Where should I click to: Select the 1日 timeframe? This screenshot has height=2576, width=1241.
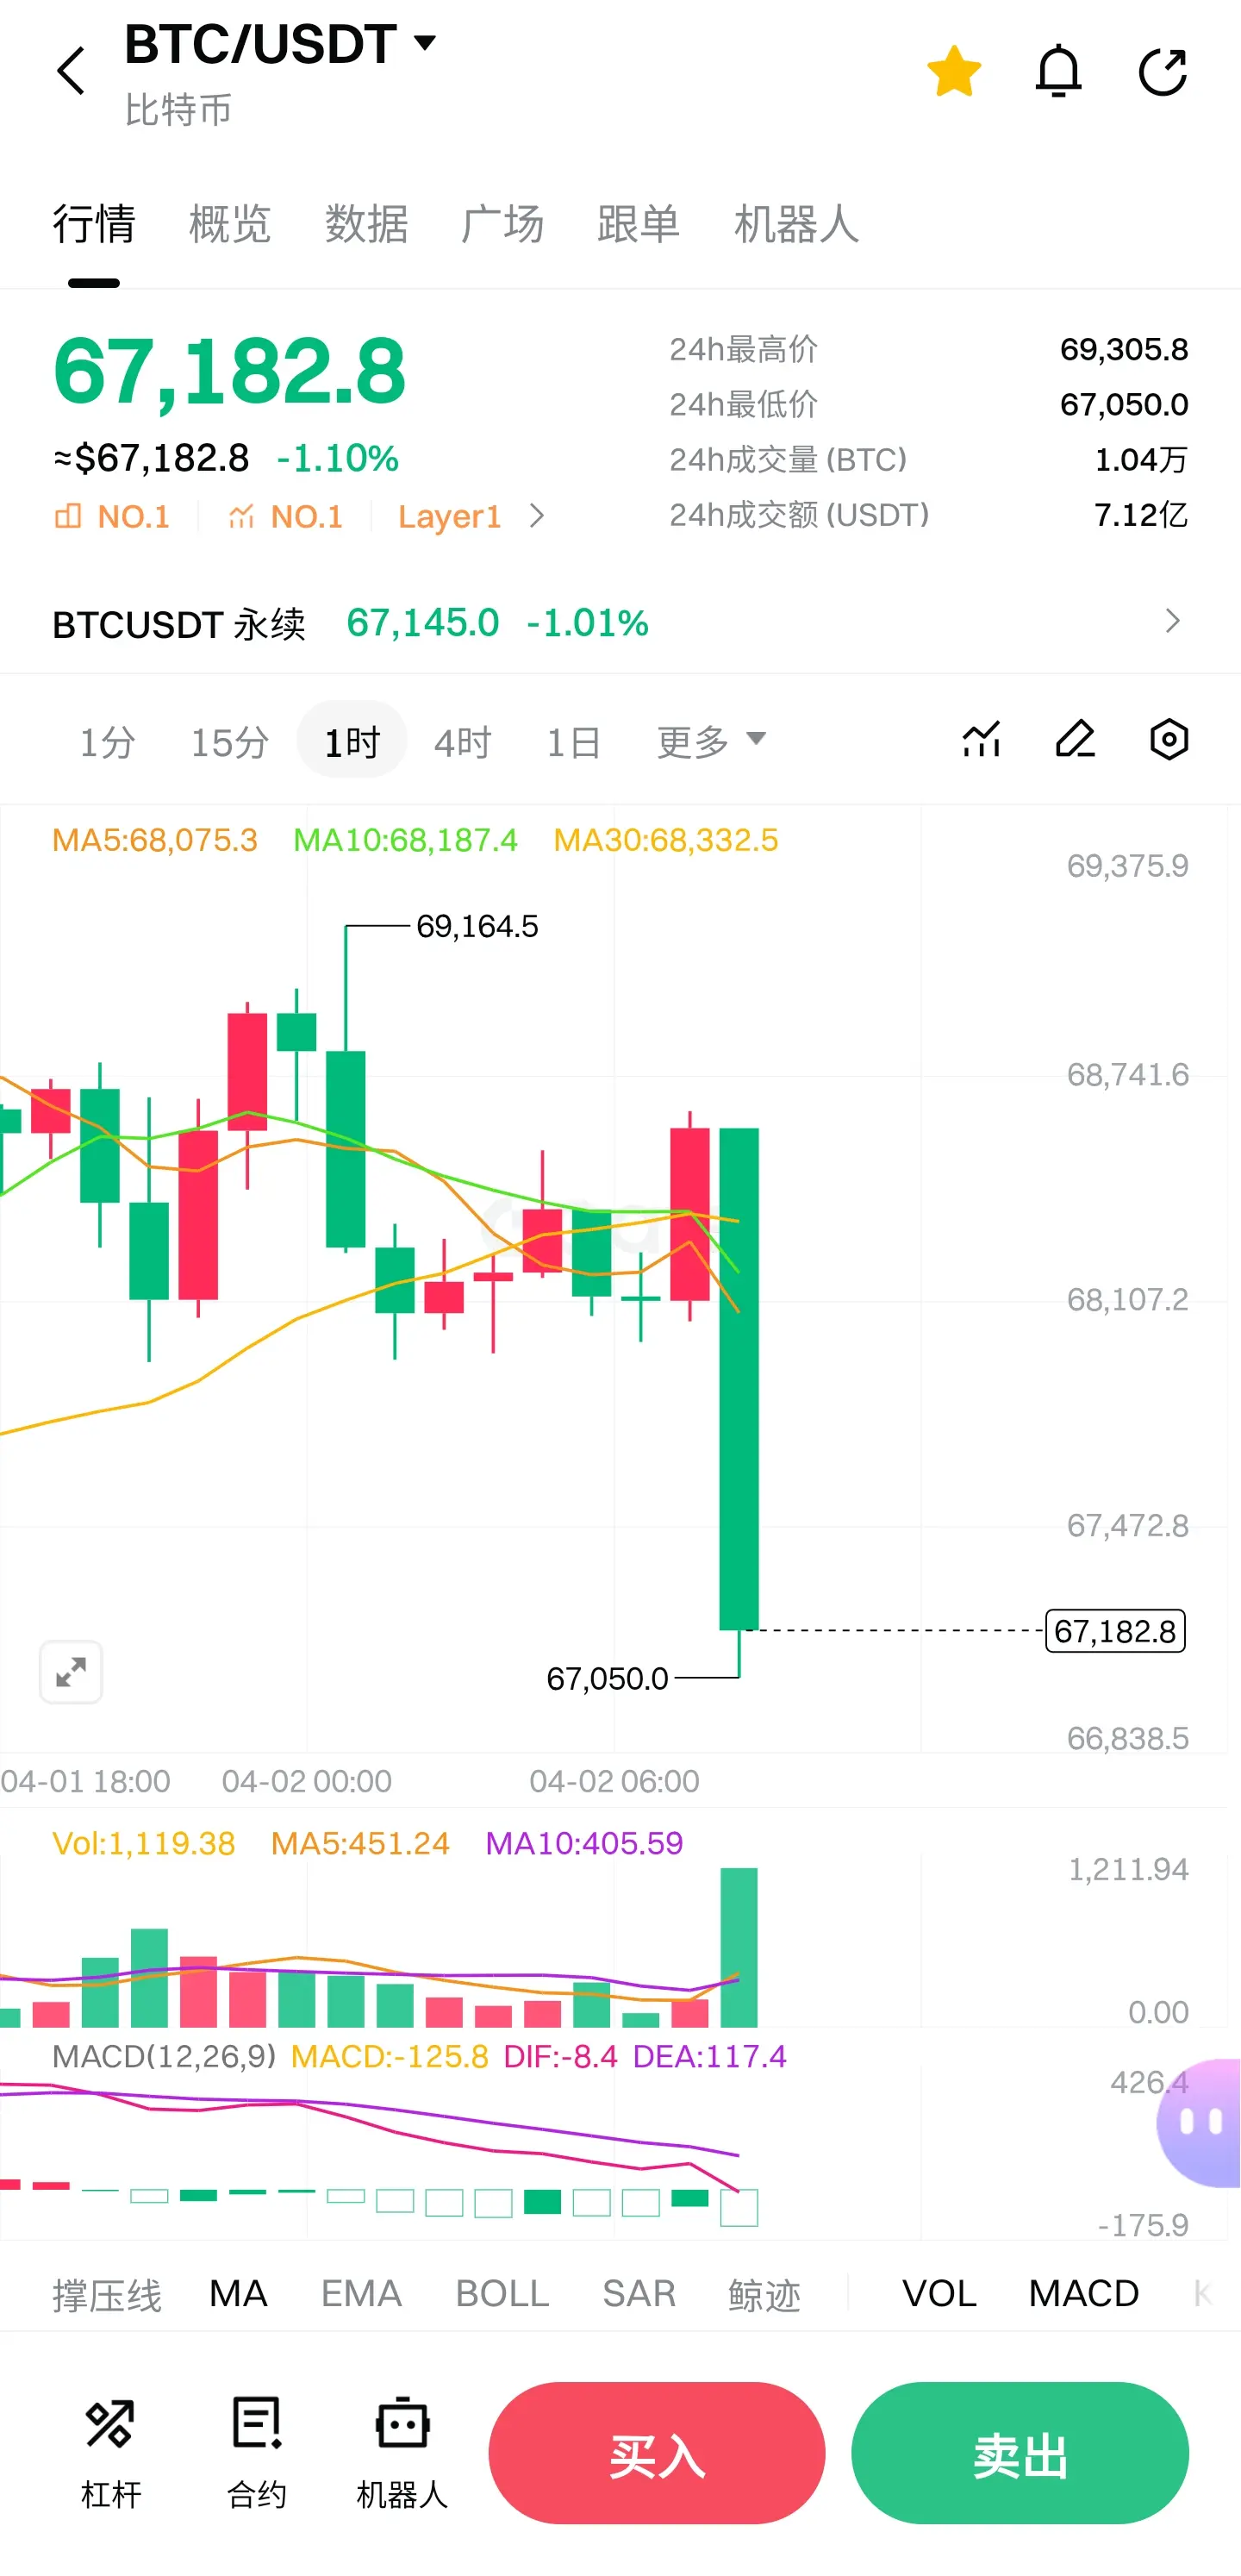[574, 741]
